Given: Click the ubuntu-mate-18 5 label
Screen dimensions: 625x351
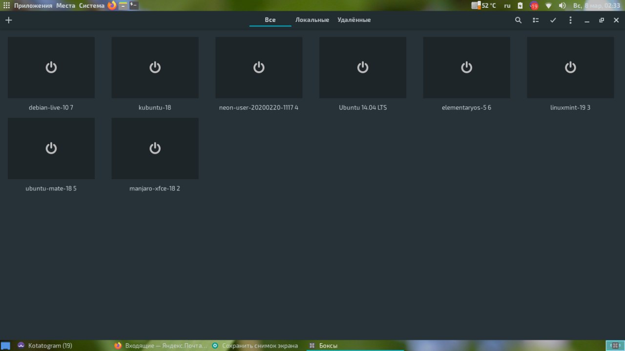Looking at the screenshot, I should coord(51,188).
